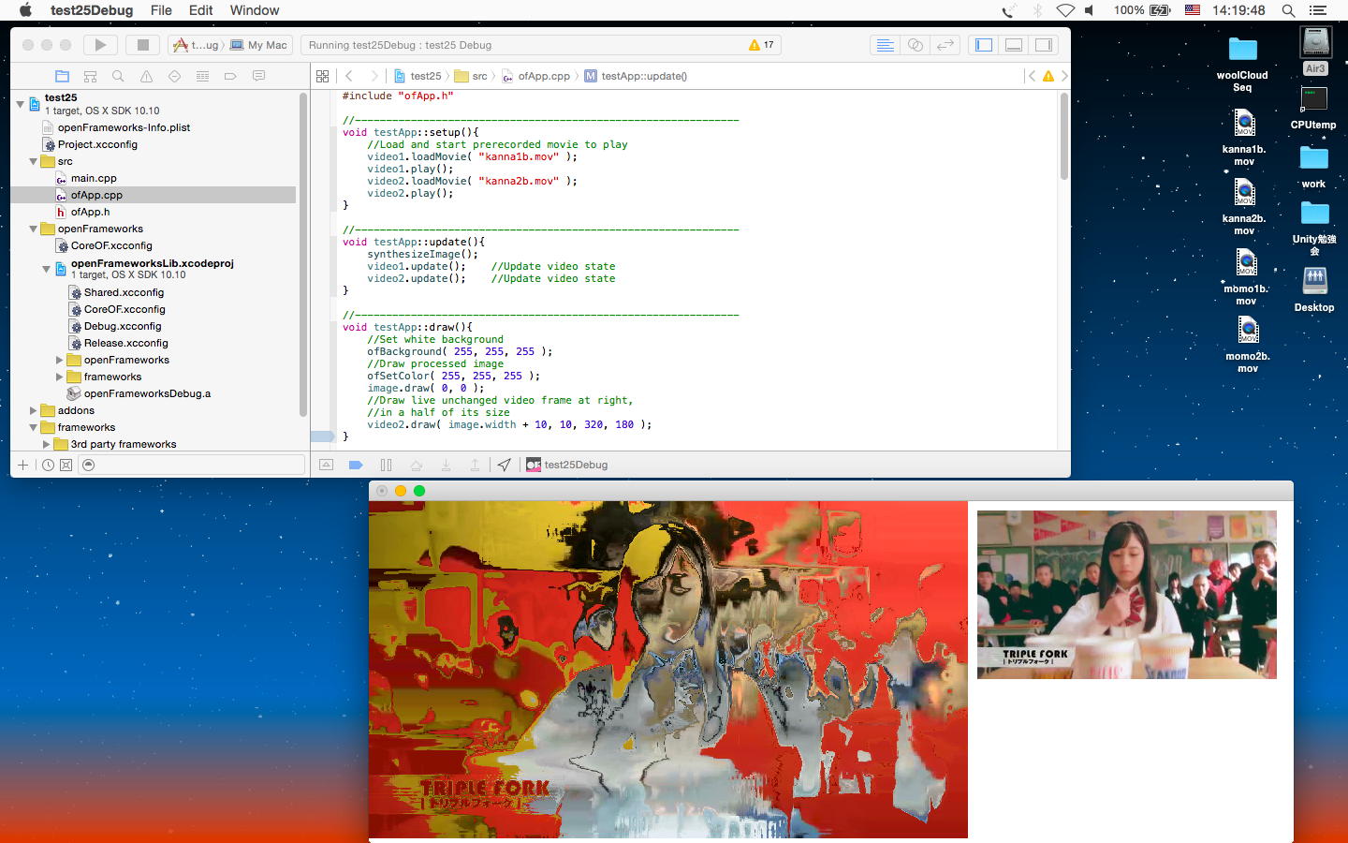Open the Apple menu

[x=25, y=10]
